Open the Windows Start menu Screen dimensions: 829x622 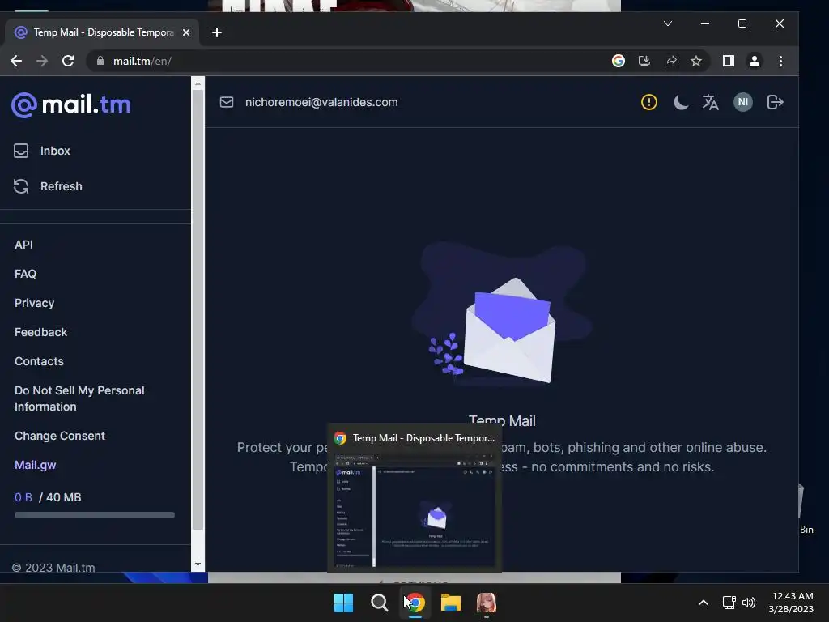tap(343, 603)
